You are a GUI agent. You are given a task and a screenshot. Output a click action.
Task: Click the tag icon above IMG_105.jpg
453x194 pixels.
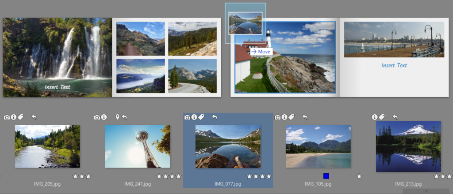[x=292, y=117]
